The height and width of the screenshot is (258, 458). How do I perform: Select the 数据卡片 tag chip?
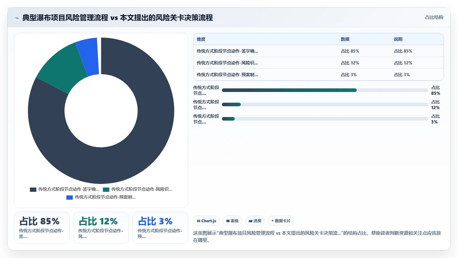281,221
